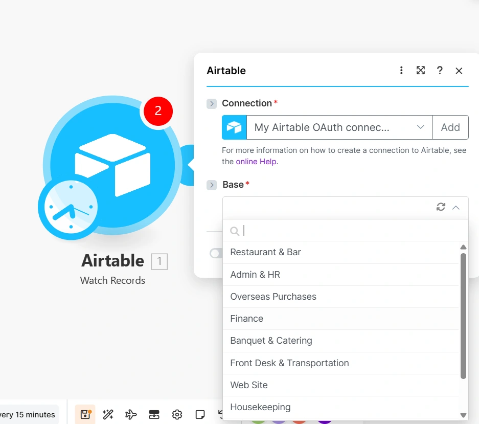Image resolution: width=479 pixels, height=424 pixels.
Task: Click the Watch Records module label
Action: click(x=112, y=280)
